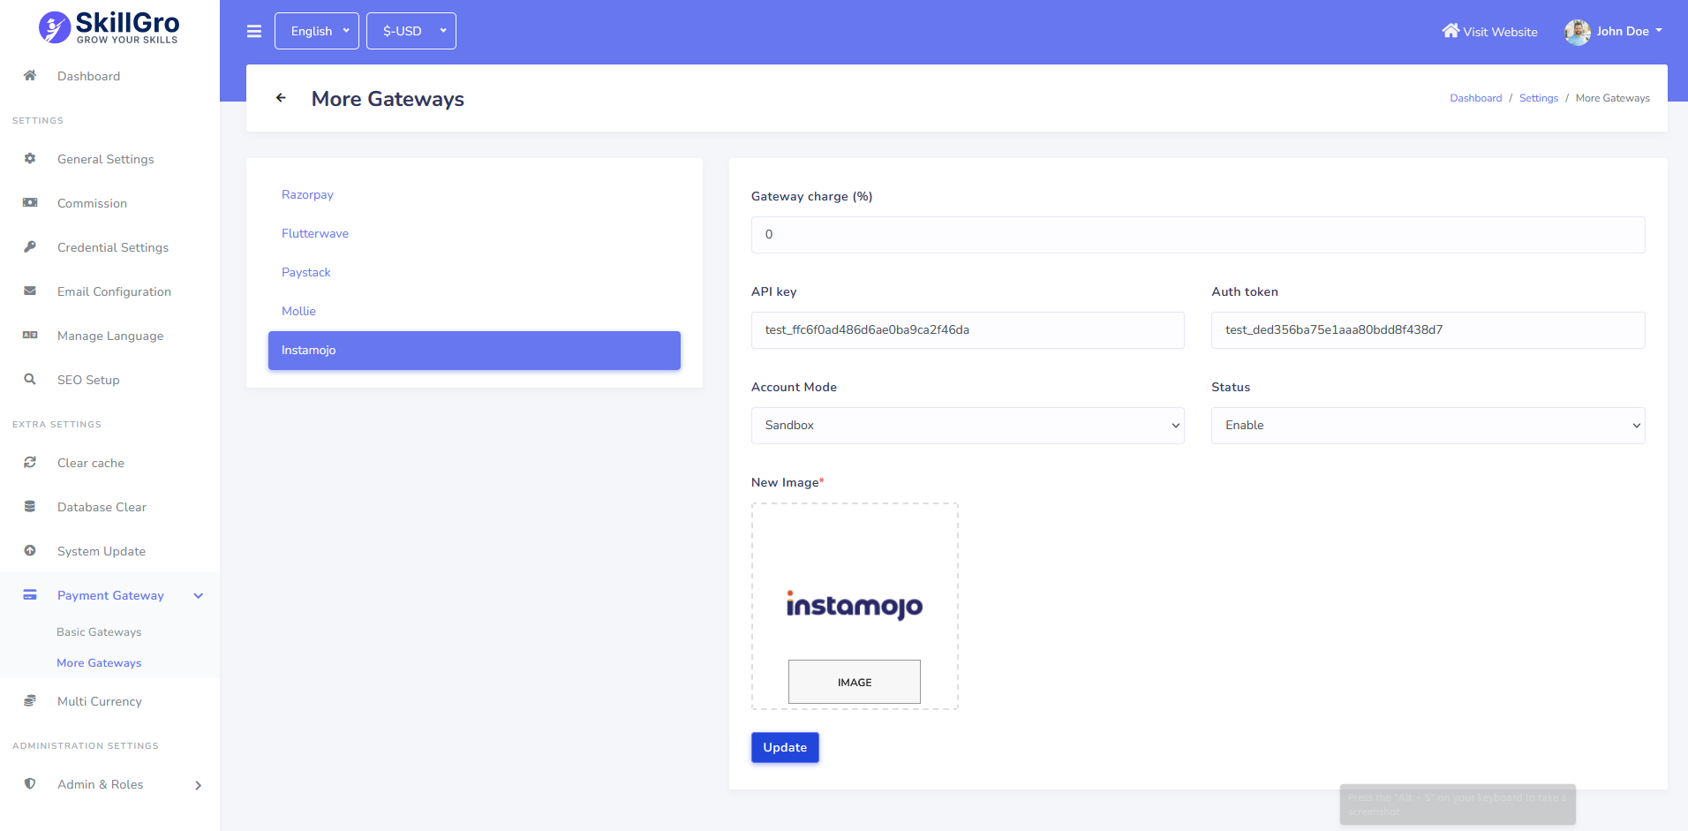Open Dashboard in the sidebar
Screen dimensions: 1688x831
[88, 76]
